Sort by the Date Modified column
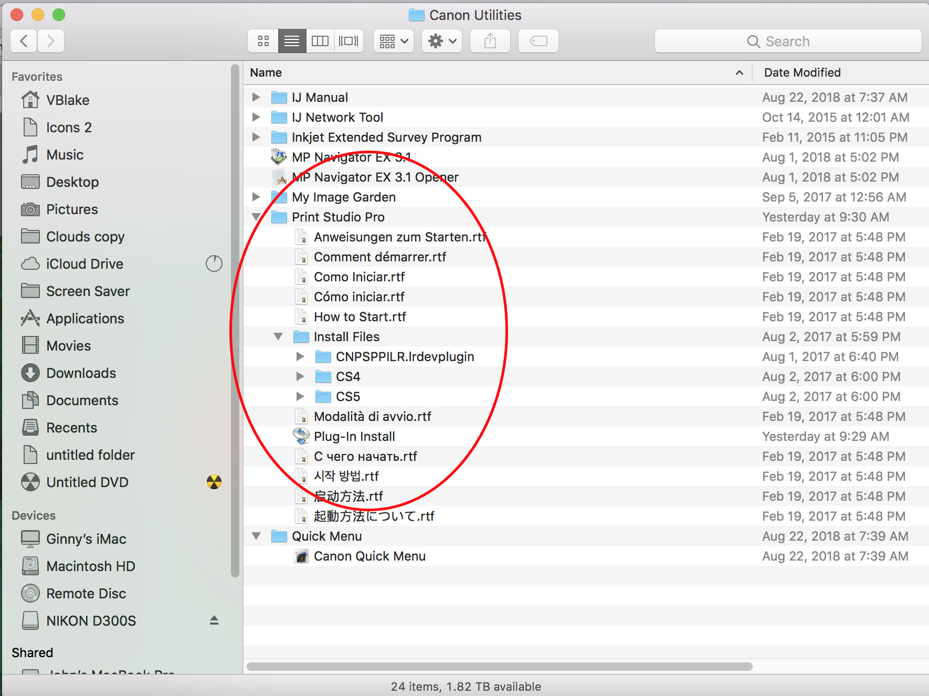 [802, 72]
